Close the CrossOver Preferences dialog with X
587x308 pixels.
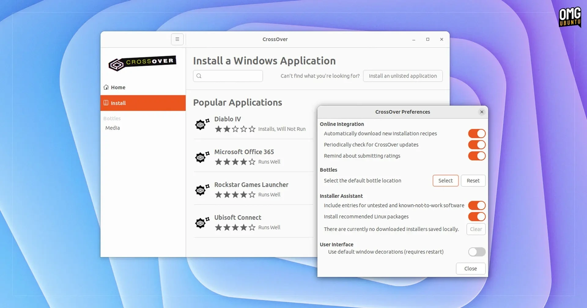tap(482, 112)
